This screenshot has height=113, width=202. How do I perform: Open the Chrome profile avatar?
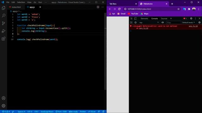(194, 9)
